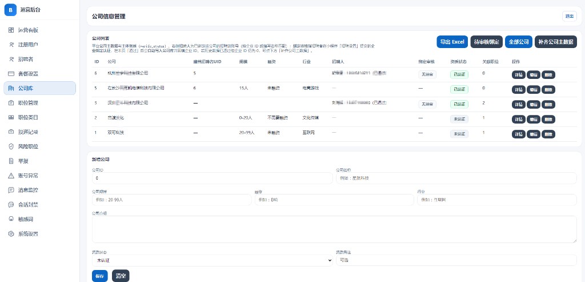Click into the 公司介绍 text area

(334, 229)
